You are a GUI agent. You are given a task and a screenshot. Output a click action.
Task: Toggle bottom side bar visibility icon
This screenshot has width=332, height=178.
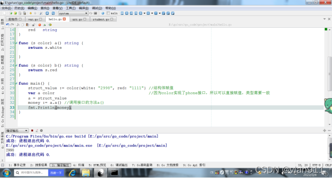tap(2, 165)
